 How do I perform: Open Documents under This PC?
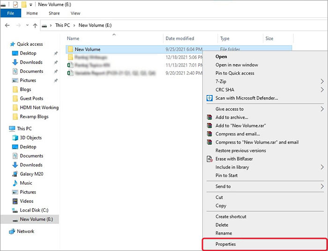tap(31, 156)
